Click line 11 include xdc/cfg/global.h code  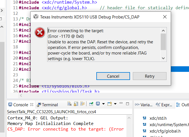point(53,8)
